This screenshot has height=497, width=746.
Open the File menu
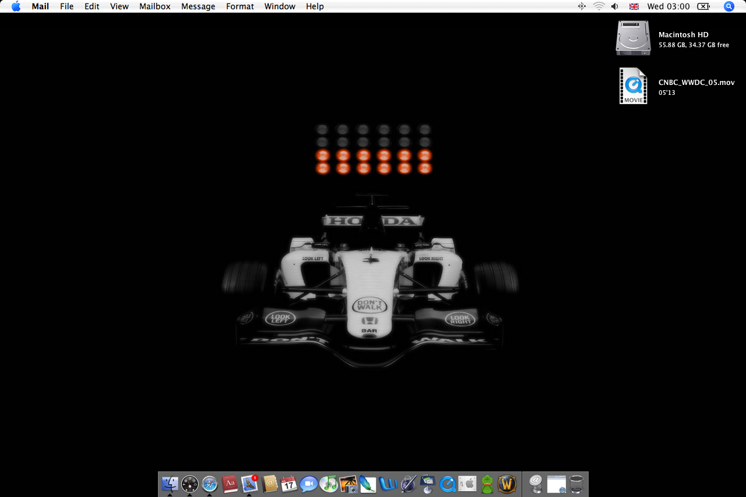click(x=66, y=6)
